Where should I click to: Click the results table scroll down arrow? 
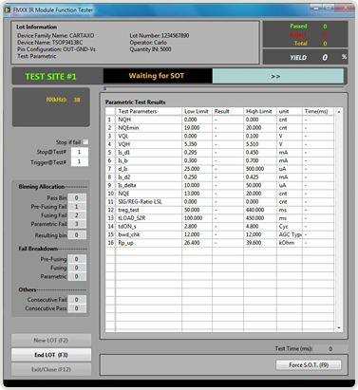tap(339, 328)
